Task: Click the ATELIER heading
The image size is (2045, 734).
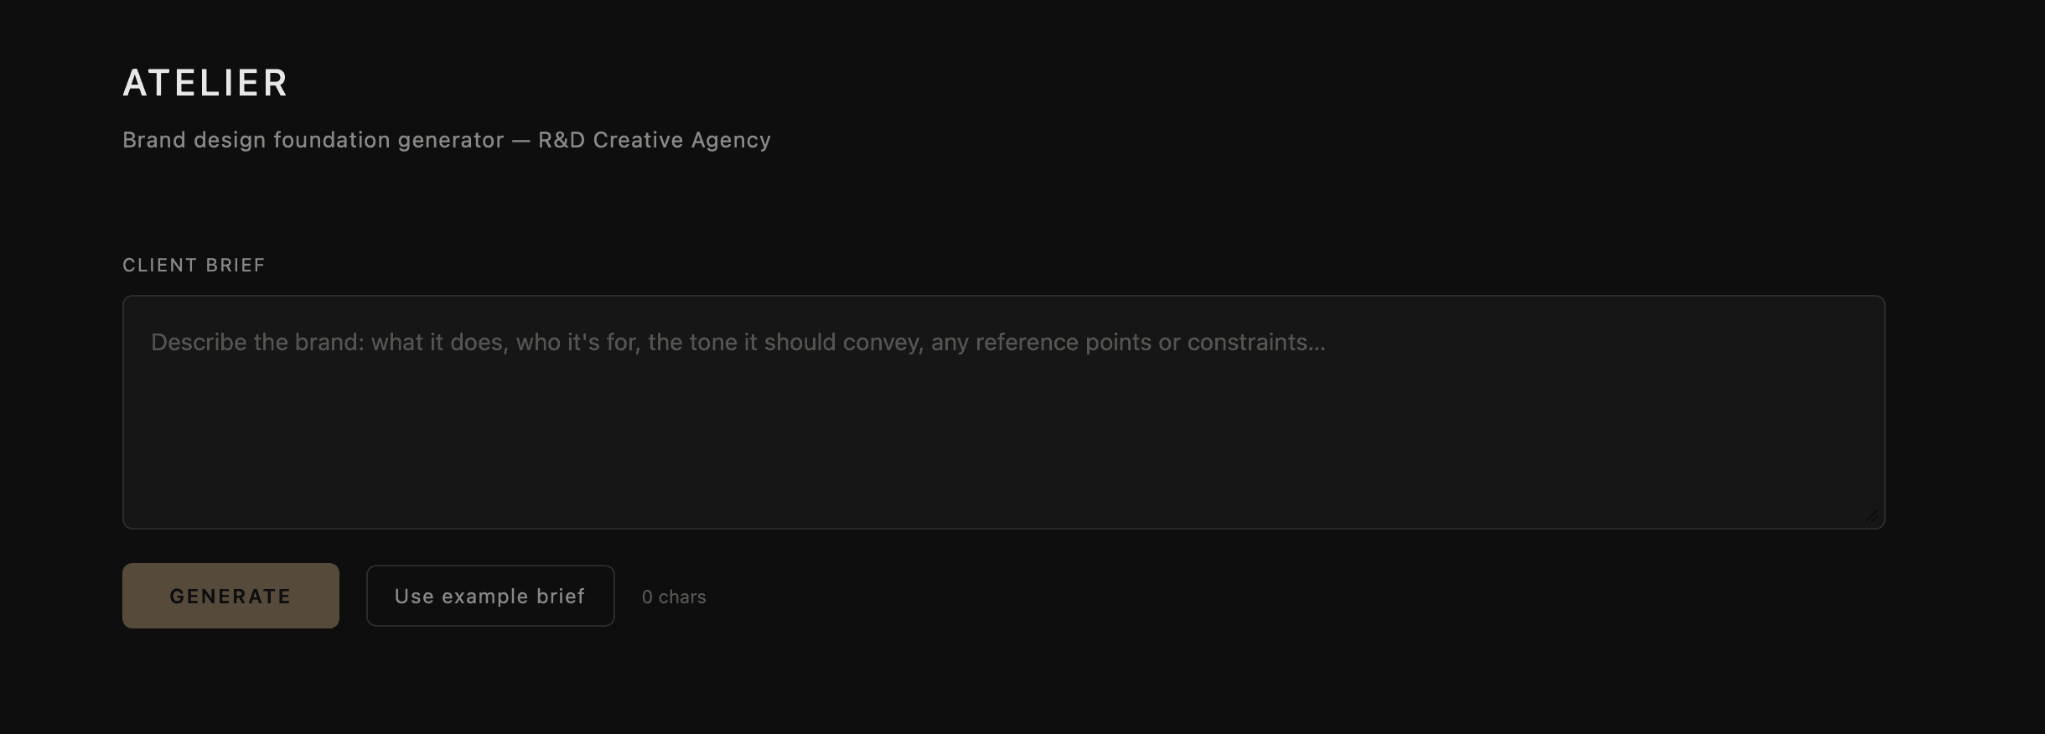Action: (x=205, y=83)
